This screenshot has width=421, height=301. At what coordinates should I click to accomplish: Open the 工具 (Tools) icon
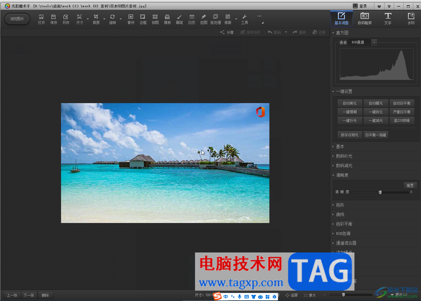point(244,19)
